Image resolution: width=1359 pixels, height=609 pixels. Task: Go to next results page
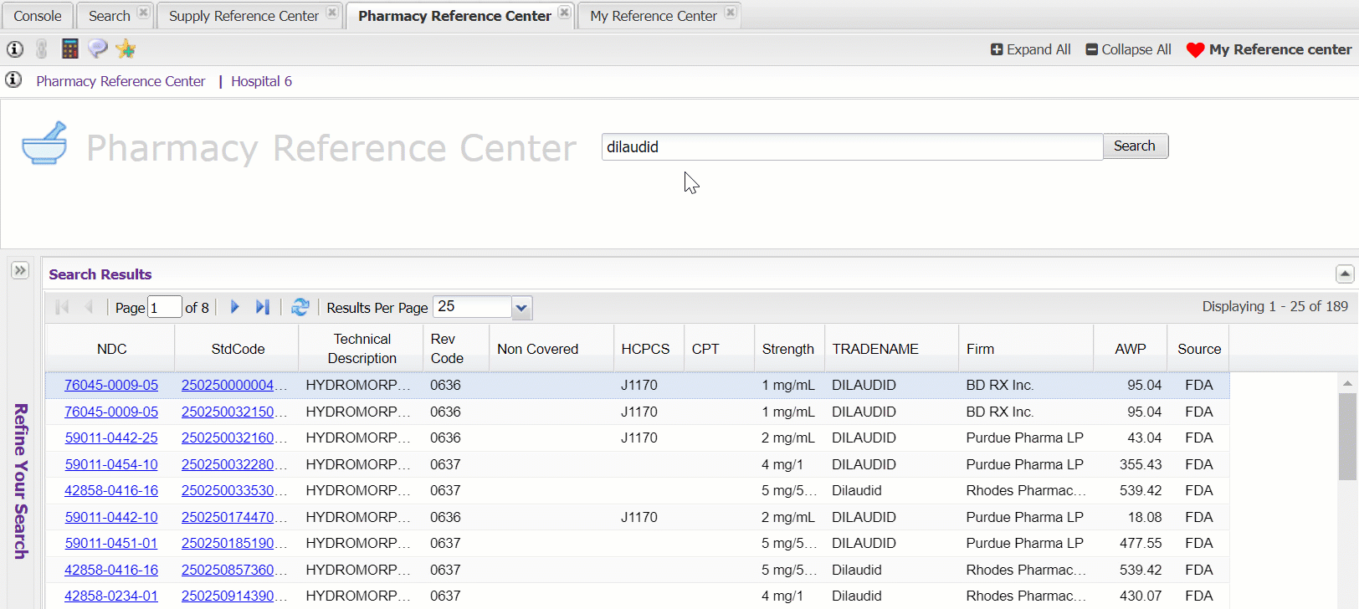coord(235,307)
